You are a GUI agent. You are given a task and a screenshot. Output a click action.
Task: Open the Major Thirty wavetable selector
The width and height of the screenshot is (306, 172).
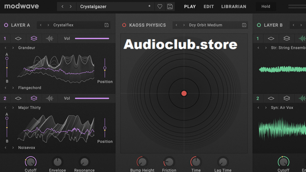tap(29, 107)
